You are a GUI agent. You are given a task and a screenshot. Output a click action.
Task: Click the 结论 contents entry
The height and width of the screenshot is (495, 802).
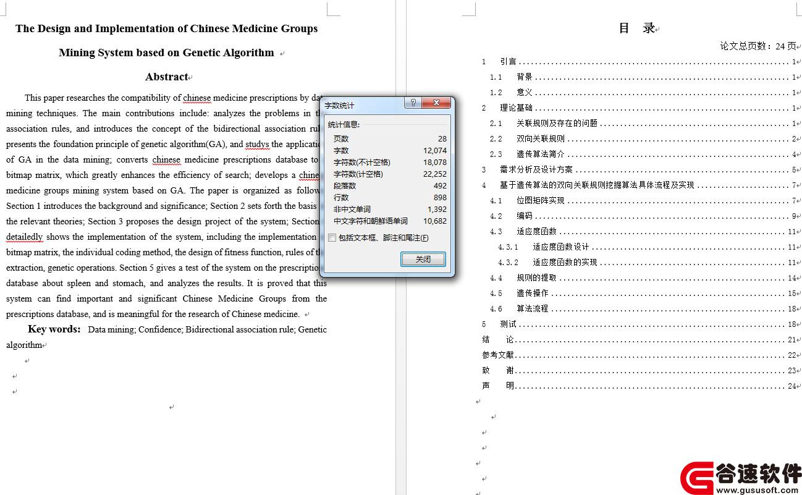[639, 340]
